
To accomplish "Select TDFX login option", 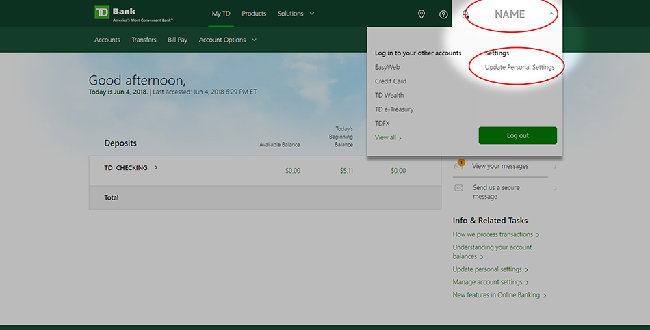I will pos(382,124).
